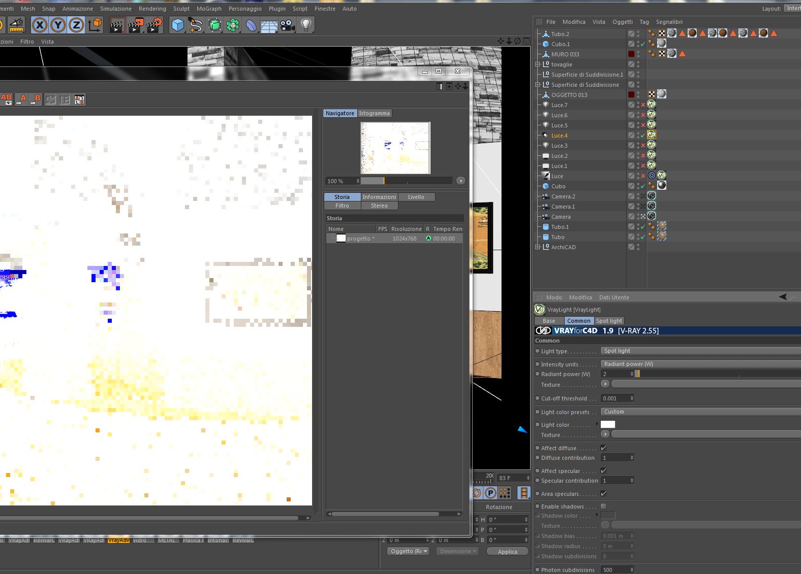The width and height of the screenshot is (801, 574).
Task: Expand the ArchiCAD object in tree
Action: coord(538,247)
